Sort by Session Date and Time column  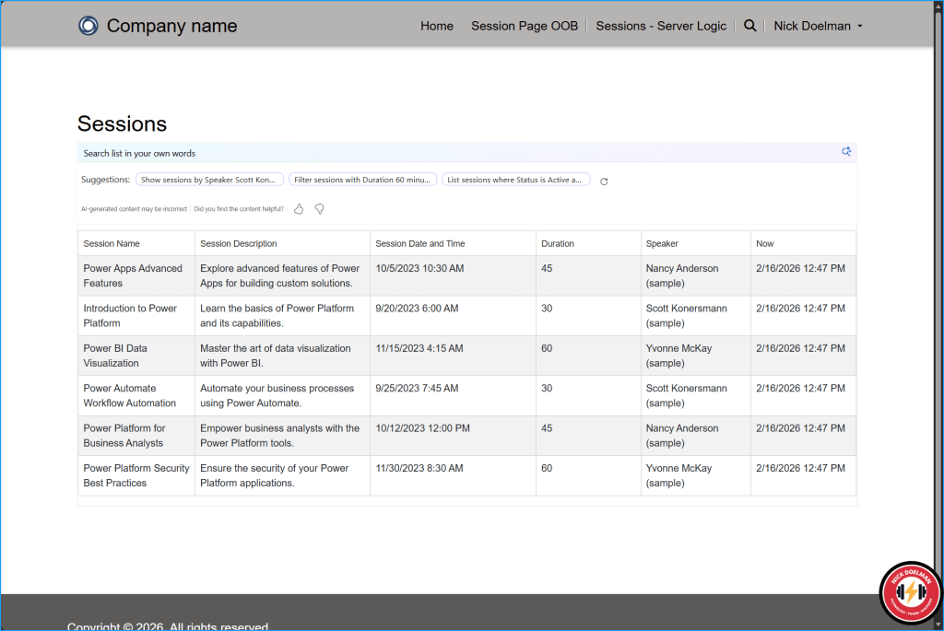(420, 244)
